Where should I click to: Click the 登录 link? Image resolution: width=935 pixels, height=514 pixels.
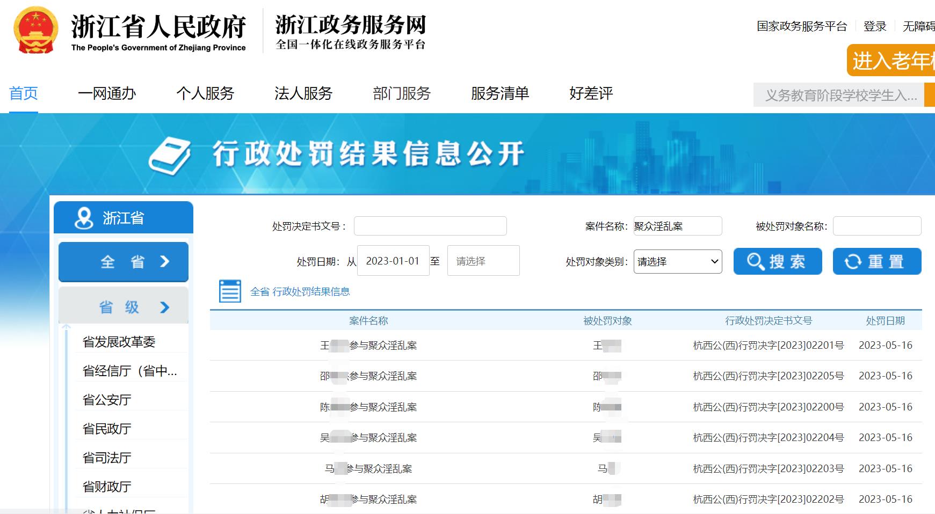874,26
